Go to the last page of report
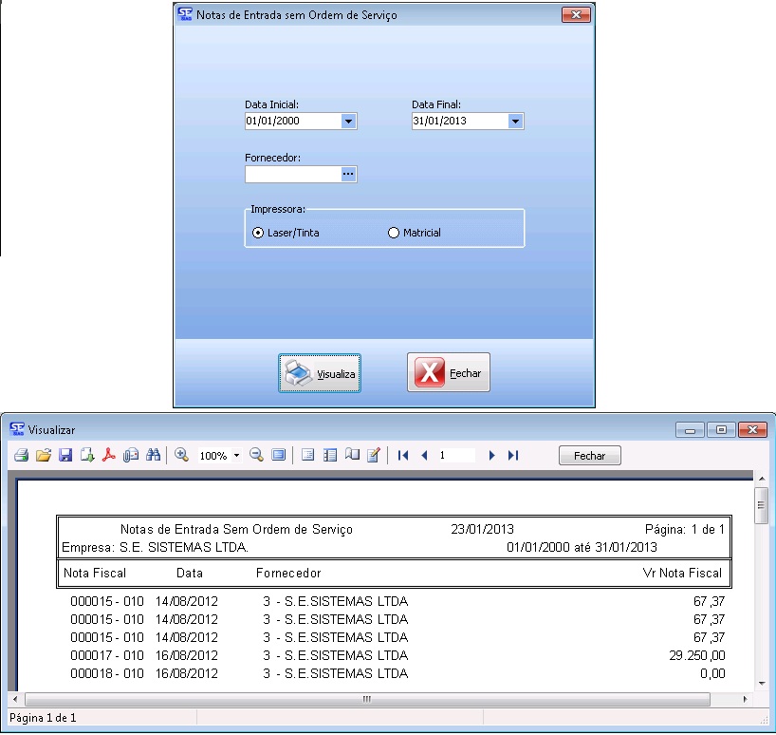Image resolution: width=776 pixels, height=735 pixels. (513, 456)
